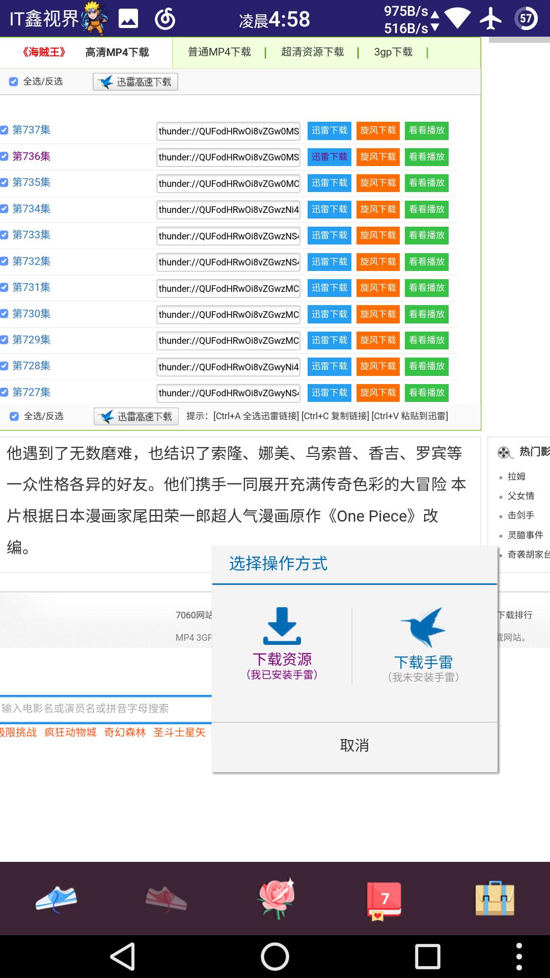Viewport: 550px width, 978px height.
Task: Tap the gallery image icon in the status bar
Action: pyautogui.click(x=128, y=19)
